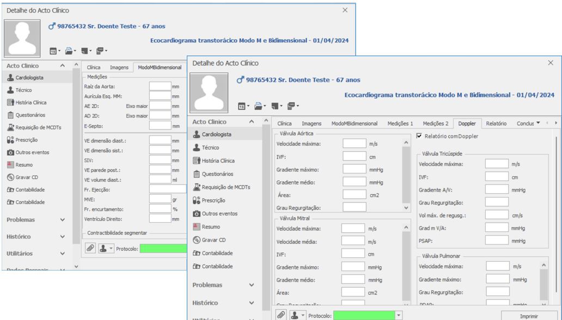Expand the Problemas section in front window
The image size is (562, 320).
[251, 285]
